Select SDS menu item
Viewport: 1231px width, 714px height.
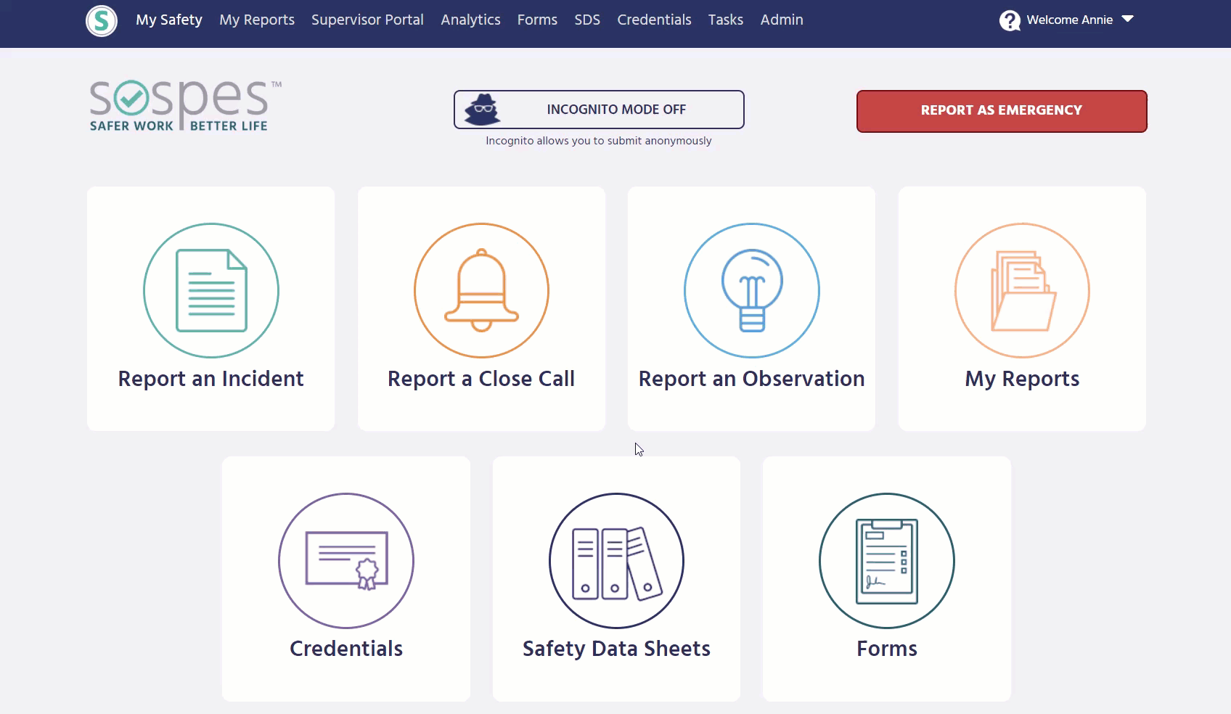click(587, 20)
